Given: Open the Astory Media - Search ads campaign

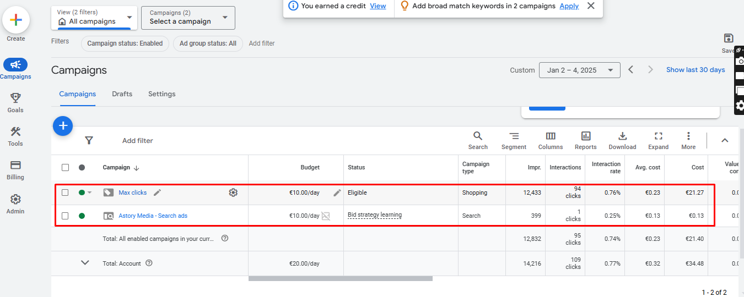Looking at the screenshot, I should pos(153,216).
